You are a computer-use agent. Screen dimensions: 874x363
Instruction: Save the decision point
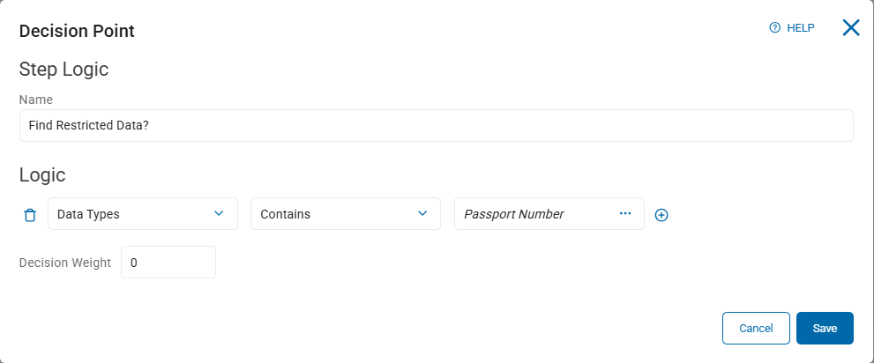click(825, 328)
